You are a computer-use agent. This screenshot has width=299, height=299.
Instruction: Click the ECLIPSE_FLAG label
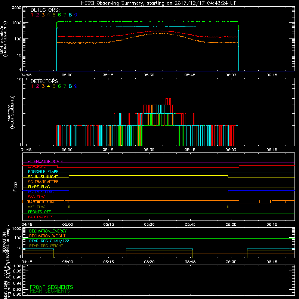point(41,192)
